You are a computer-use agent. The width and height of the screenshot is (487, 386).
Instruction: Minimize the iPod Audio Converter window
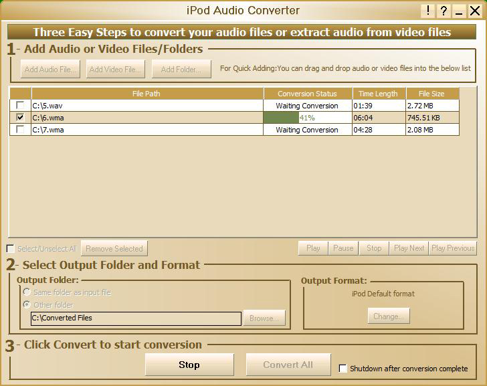coord(459,11)
